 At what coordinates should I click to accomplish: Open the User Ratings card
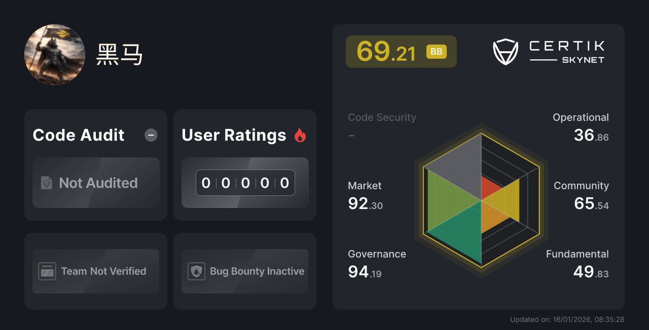pyautogui.click(x=244, y=164)
